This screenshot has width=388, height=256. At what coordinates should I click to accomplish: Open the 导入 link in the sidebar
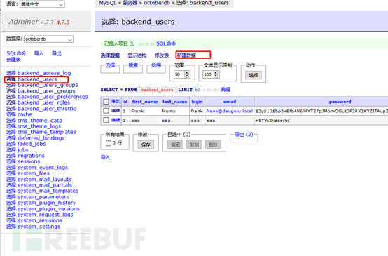(x=39, y=53)
